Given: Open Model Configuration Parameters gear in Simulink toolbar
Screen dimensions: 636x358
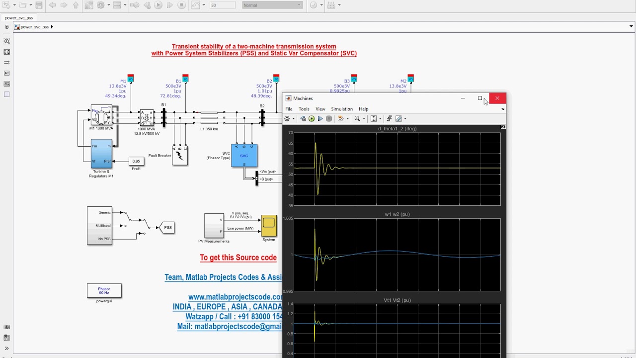Looking at the screenshot, I should pyautogui.click(x=100, y=5).
